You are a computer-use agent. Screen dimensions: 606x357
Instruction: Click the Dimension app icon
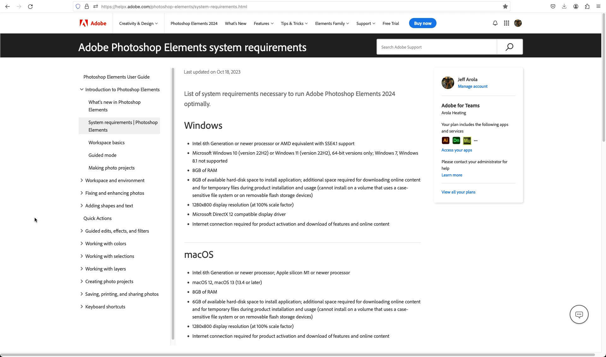pos(456,140)
